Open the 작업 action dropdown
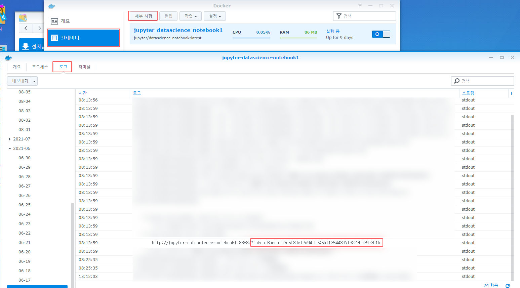Viewport: 520px width, 288px height. pyautogui.click(x=191, y=16)
